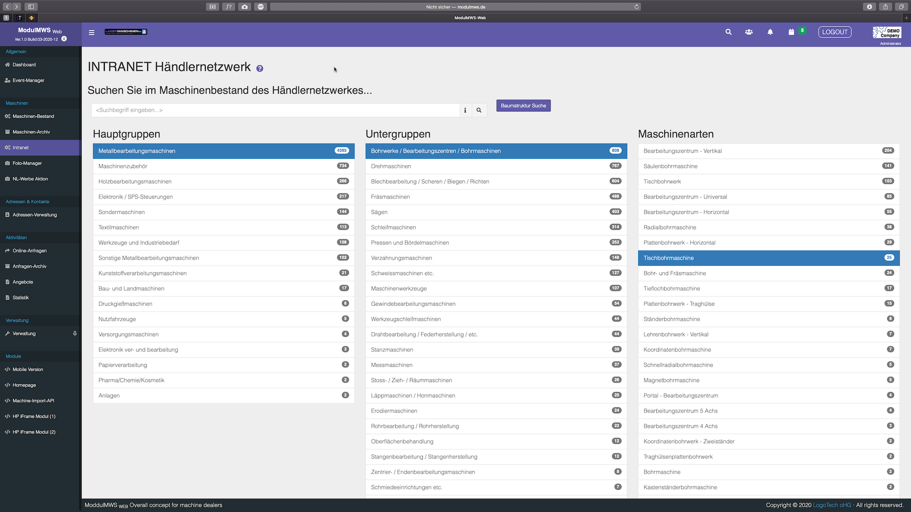Open Maschinen-Bestand in sidebar
Viewport: 911px width, 512px height.
[33, 117]
